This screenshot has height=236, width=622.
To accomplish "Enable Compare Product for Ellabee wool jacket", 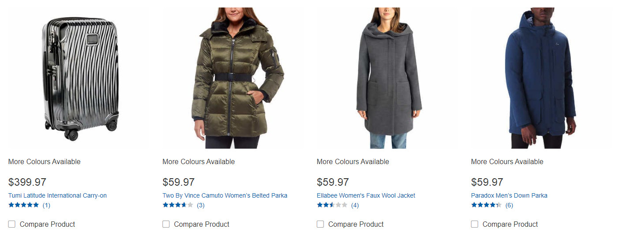I will (320, 224).
